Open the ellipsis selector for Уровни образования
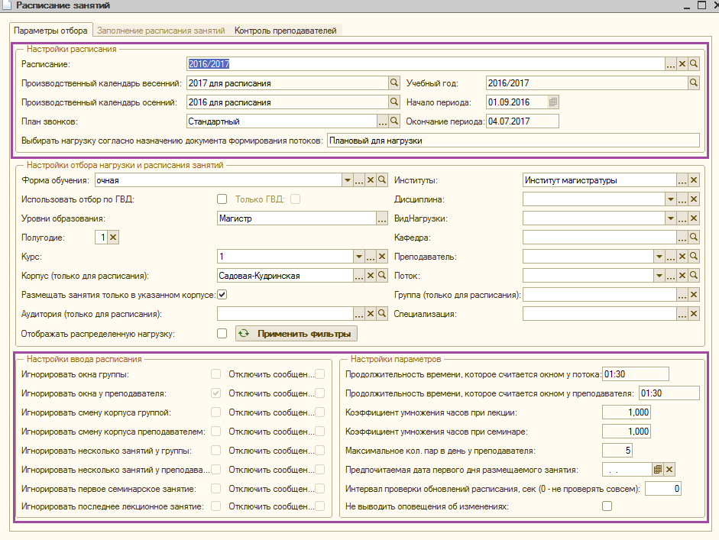The image size is (719, 540). click(x=382, y=218)
